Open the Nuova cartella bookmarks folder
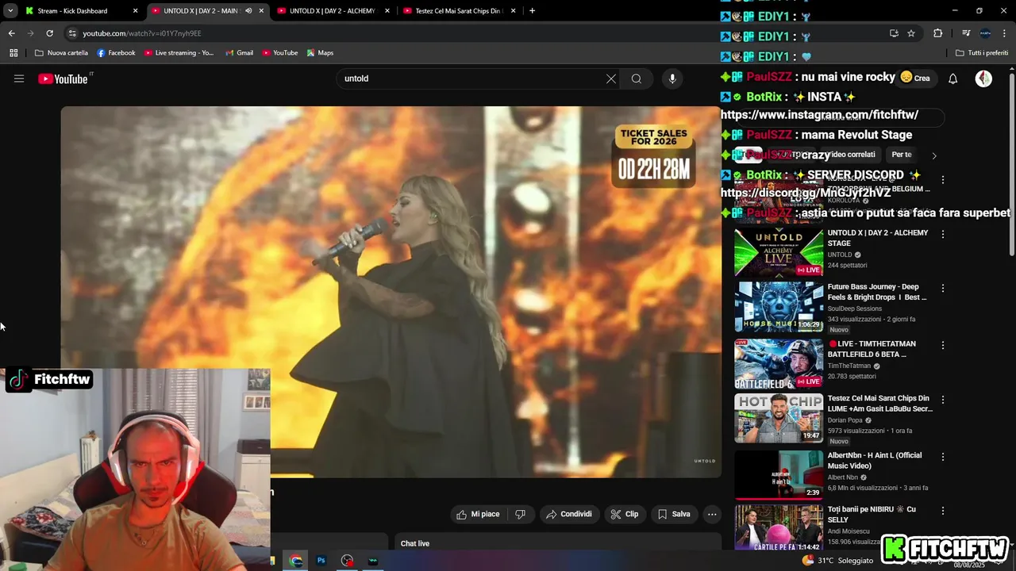Image resolution: width=1016 pixels, height=571 pixels. tap(62, 53)
